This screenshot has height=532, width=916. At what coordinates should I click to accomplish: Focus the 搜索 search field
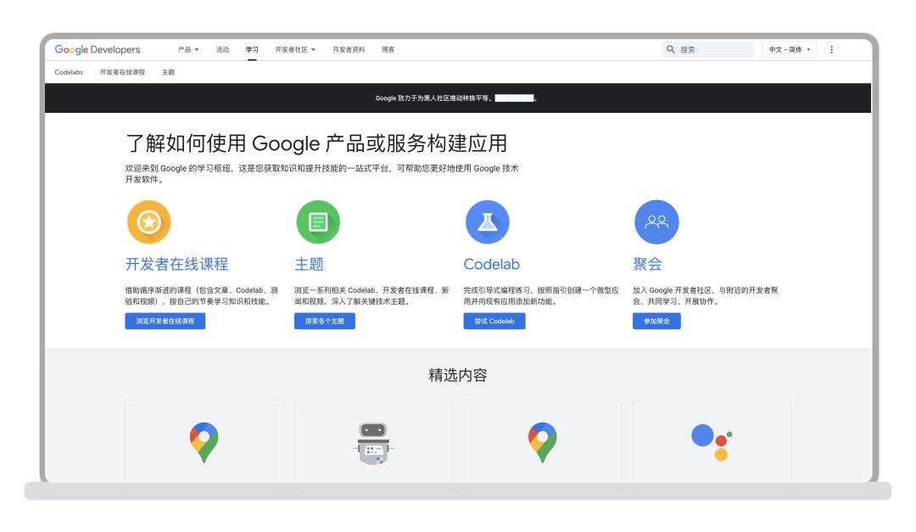click(708, 50)
